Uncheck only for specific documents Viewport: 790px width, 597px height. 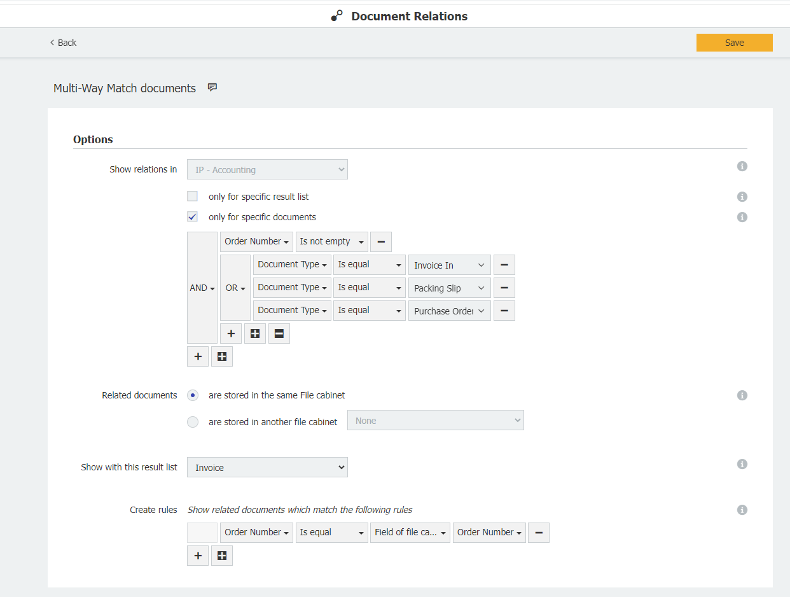[x=193, y=217]
